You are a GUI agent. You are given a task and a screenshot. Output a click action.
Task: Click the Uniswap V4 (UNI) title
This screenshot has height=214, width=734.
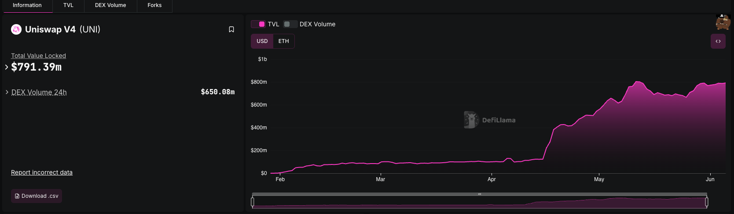pos(62,29)
